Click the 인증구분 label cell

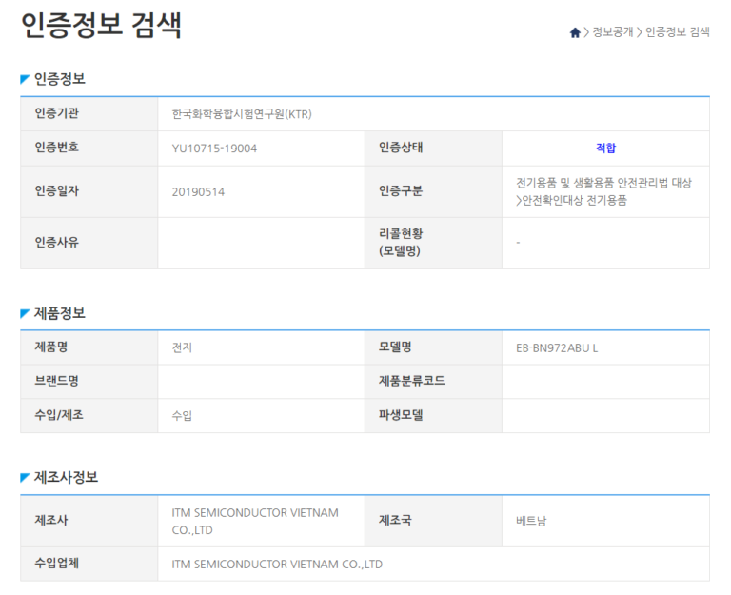coord(433,191)
